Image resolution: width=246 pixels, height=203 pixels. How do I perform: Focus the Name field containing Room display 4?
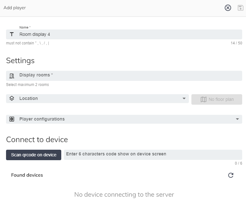[127, 34]
